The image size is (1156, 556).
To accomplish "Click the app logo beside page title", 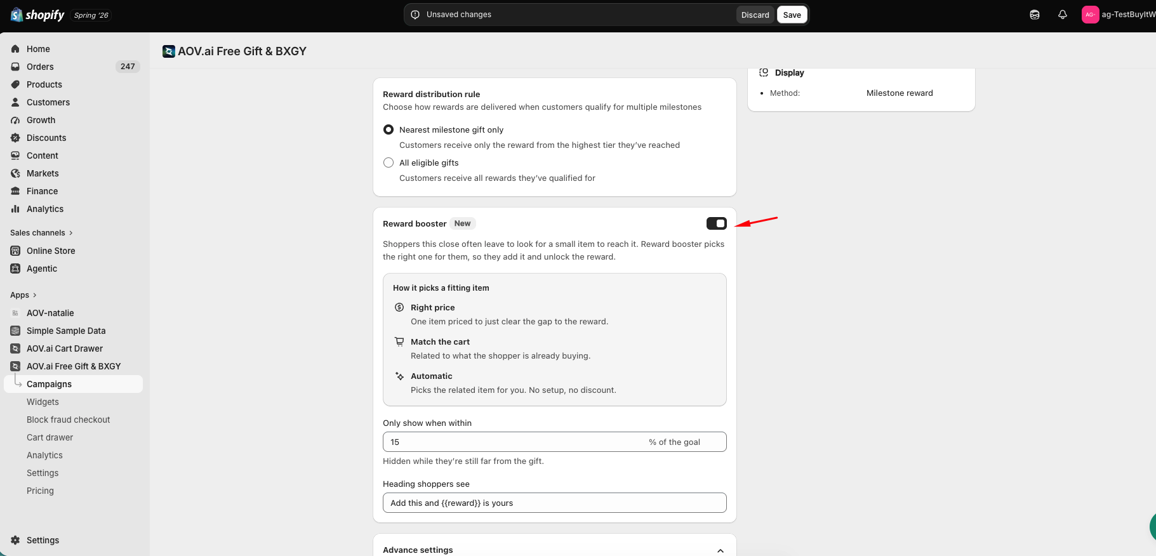I will [x=169, y=51].
